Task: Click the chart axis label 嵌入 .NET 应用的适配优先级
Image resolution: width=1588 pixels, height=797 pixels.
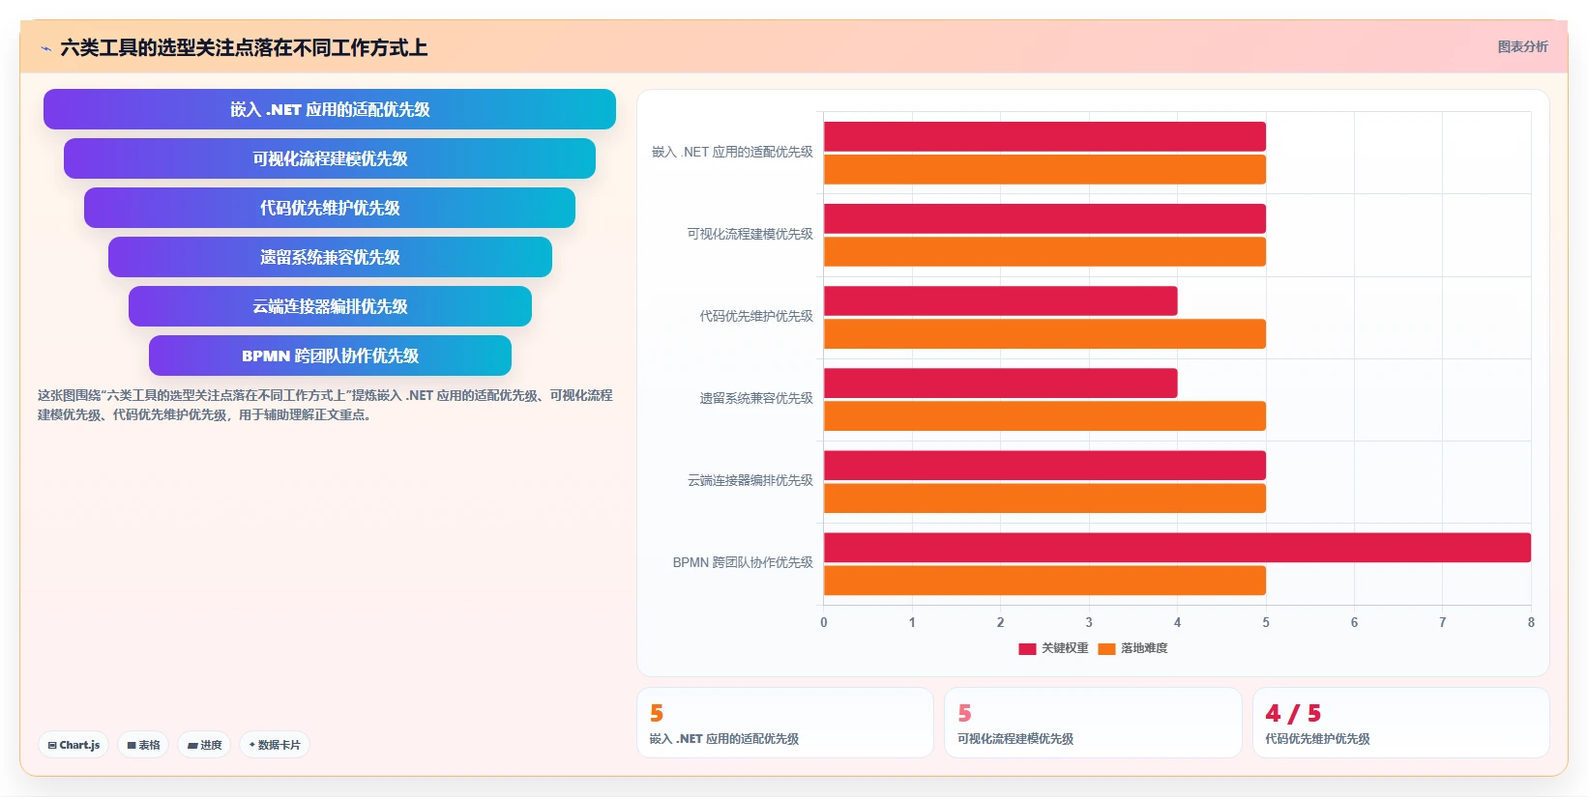Action: (x=732, y=153)
